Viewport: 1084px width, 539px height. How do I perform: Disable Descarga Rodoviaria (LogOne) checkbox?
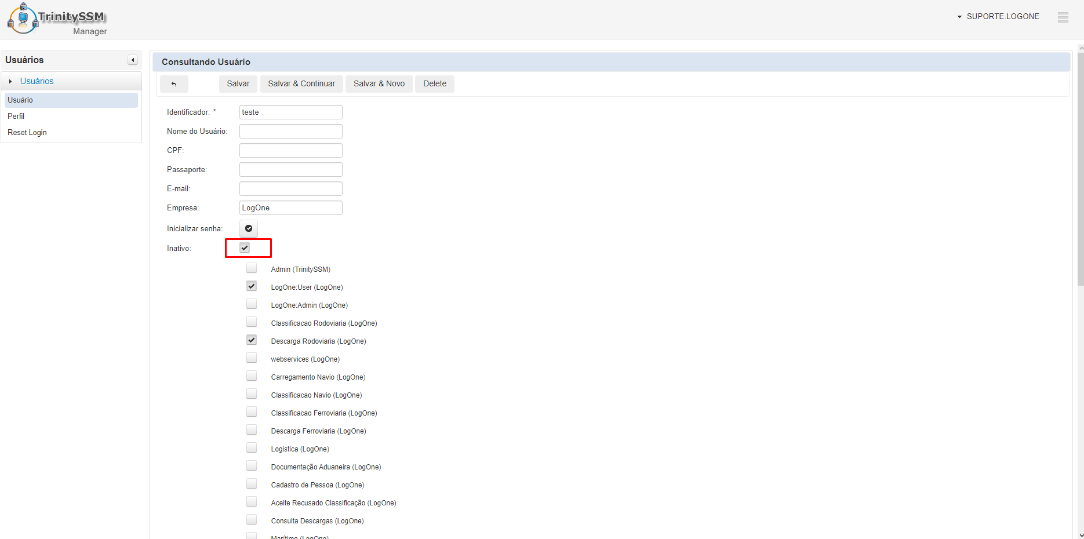(x=252, y=340)
